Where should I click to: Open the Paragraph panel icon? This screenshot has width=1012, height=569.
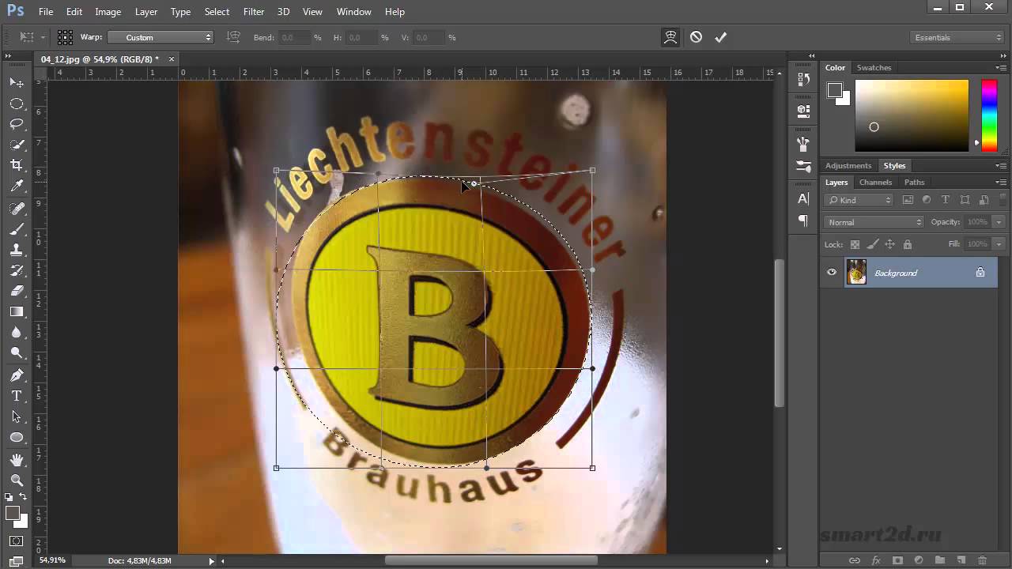803,220
